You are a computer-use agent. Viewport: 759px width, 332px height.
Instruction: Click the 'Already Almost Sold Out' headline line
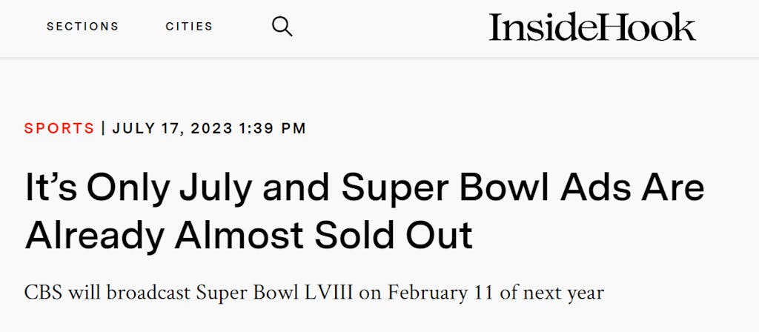click(x=248, y=236)
